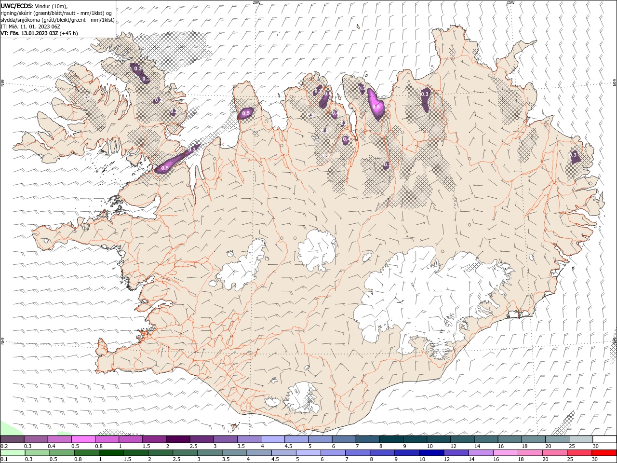Click the "12" label in the snow legend row
The image size is (617, 463).
(x=453, y=446)
